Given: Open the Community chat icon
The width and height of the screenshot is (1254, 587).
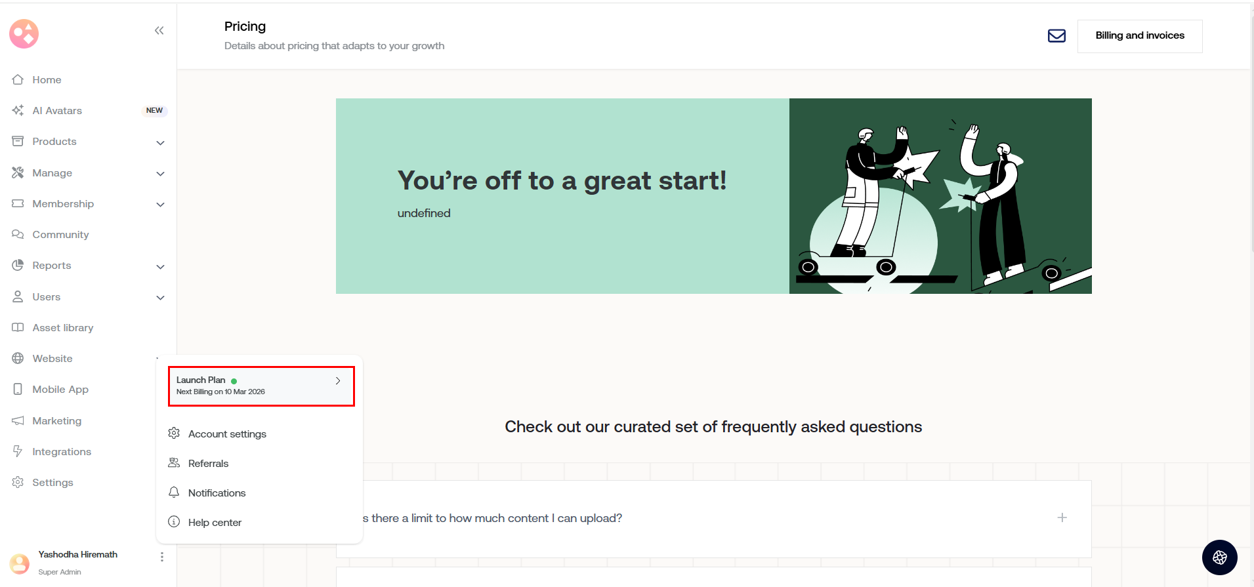Looking at the screenshot, I should click(18, 234).
